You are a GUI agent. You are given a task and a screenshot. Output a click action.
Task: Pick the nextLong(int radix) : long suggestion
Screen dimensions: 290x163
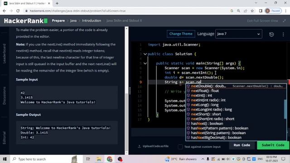(x=235, y=110)
